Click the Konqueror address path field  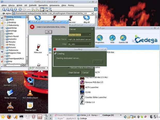click(52, 13)
